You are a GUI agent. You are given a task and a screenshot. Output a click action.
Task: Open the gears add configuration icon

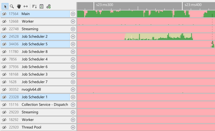[48, 6]
